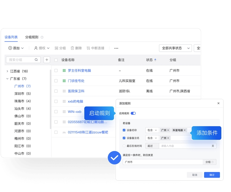Click the 确定 confirm button

tap(212, 175)
